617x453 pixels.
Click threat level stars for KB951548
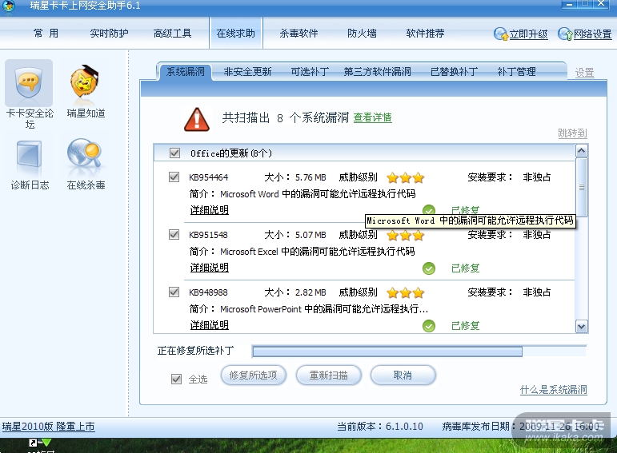(405, 236)
